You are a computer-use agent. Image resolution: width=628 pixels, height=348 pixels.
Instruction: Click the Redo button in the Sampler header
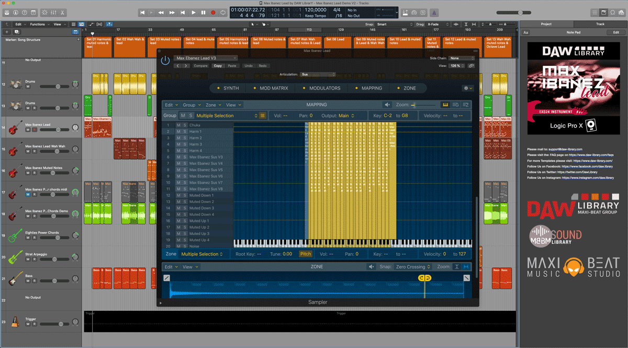pos(263,66)
